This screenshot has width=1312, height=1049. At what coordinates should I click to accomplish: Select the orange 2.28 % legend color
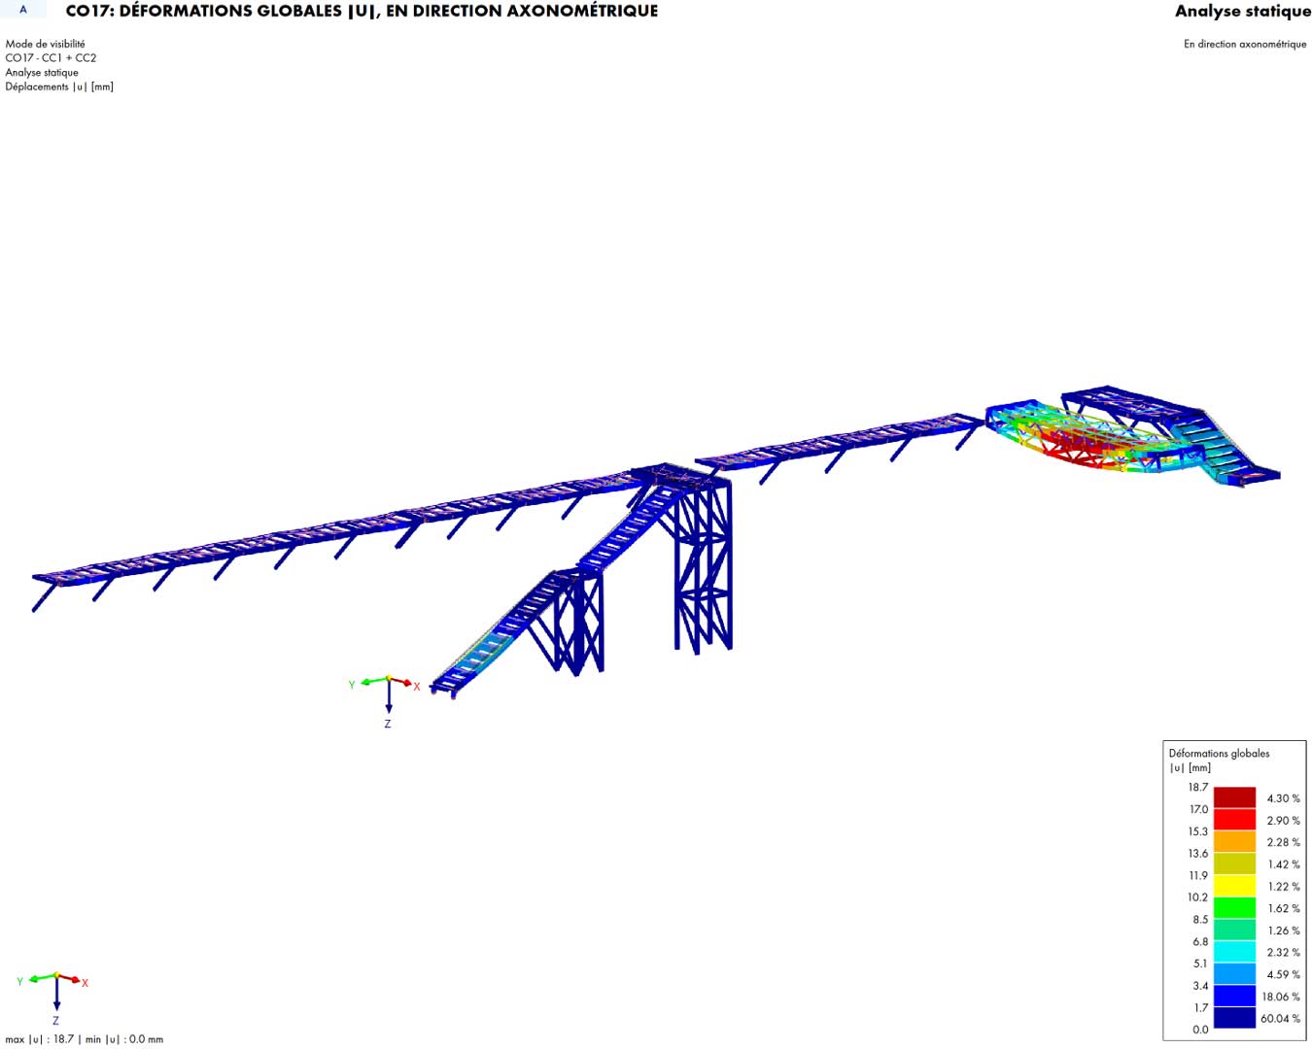(x=1234, y=842)
